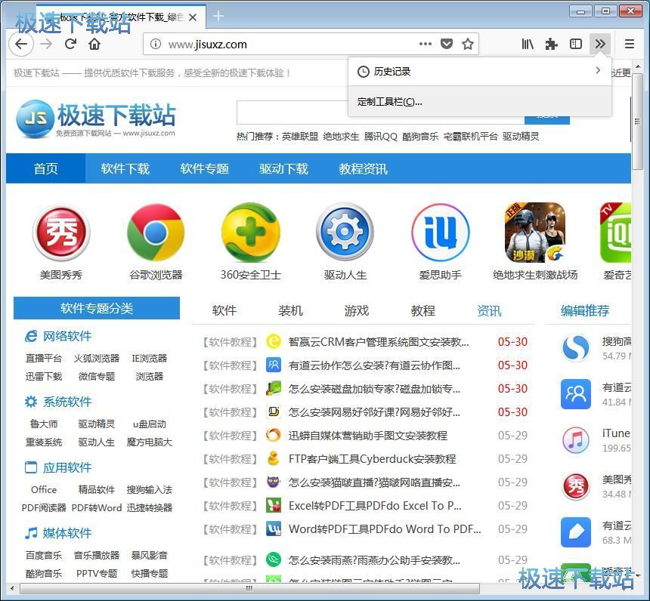The height and width of the screenshot is (601, 650).
Task: Open the 智赢云CRM客户管理系统 article
Action: [379, 342]
